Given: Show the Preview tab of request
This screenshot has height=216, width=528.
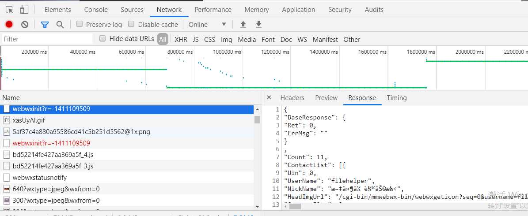Looking at the screenshot, I should pos(326,98).
